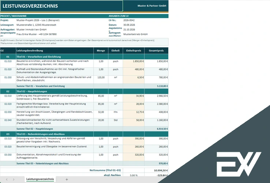This screenshot has height=183, width=270.
Task: Select the LEISTUNGSVERZEICHNIS title cell
Action: point(61,6)
